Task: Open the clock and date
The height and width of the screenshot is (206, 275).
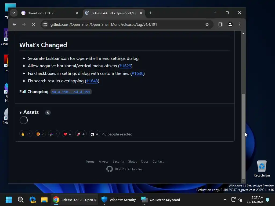Action: [255, 200]
